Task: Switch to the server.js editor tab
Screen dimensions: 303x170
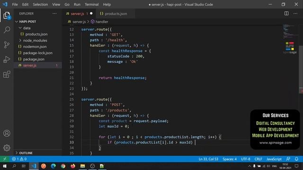Action: (x=77, y=14)
